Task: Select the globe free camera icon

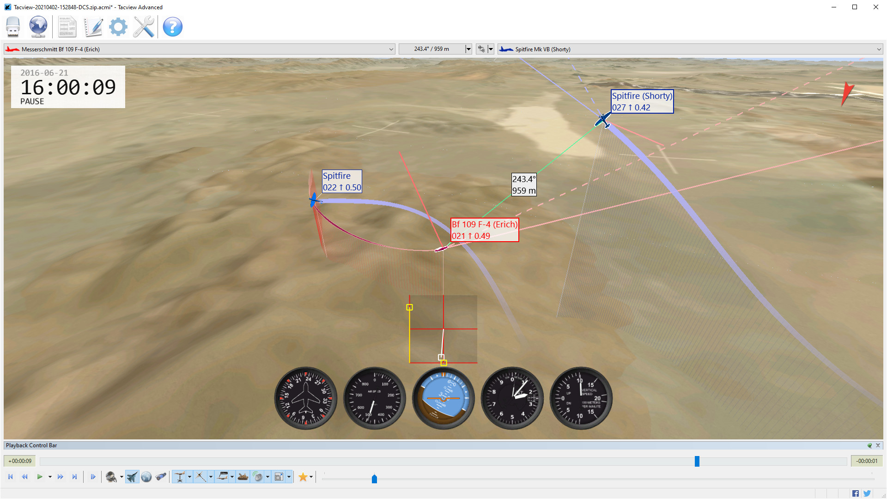Action: (146, 476)
